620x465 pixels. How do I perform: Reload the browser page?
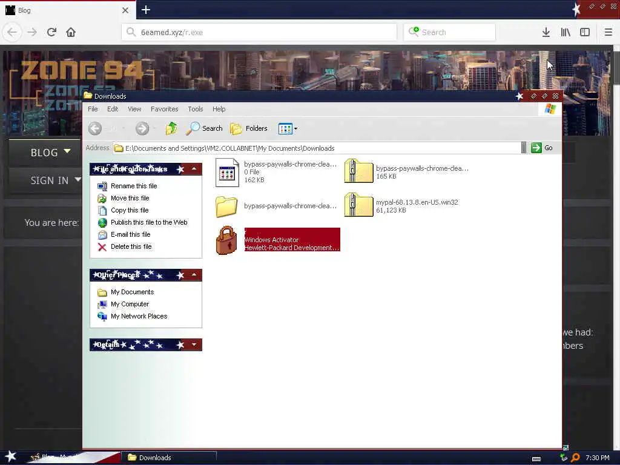click(51, 32)
